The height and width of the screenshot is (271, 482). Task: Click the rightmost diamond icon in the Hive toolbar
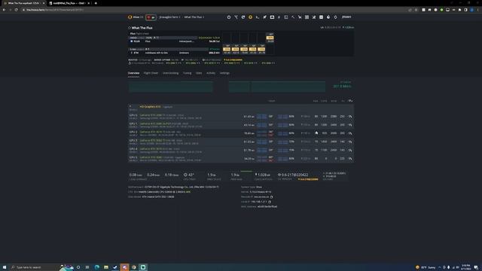335,17
